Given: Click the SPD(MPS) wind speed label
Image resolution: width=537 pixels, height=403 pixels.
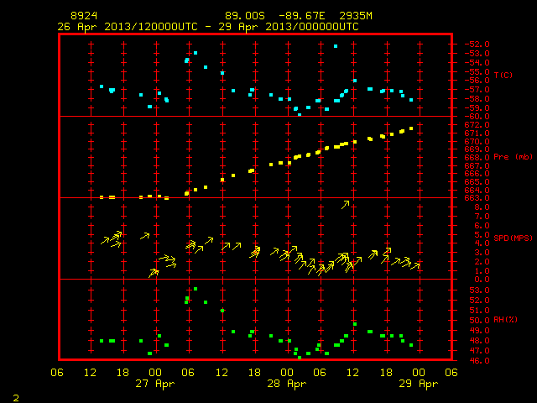Looking at the screenshot, I should click(513, 238).
